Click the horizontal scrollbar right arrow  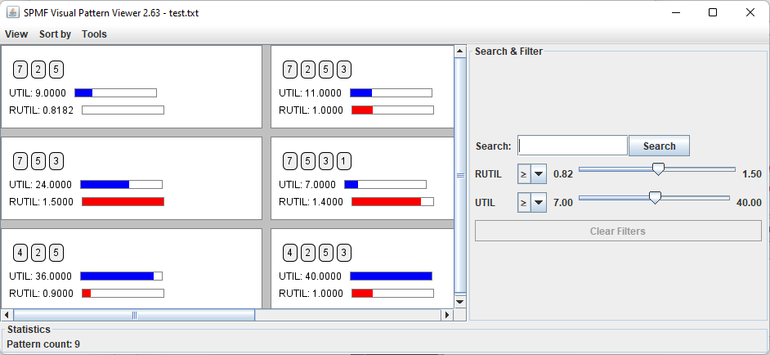point(446,315)
